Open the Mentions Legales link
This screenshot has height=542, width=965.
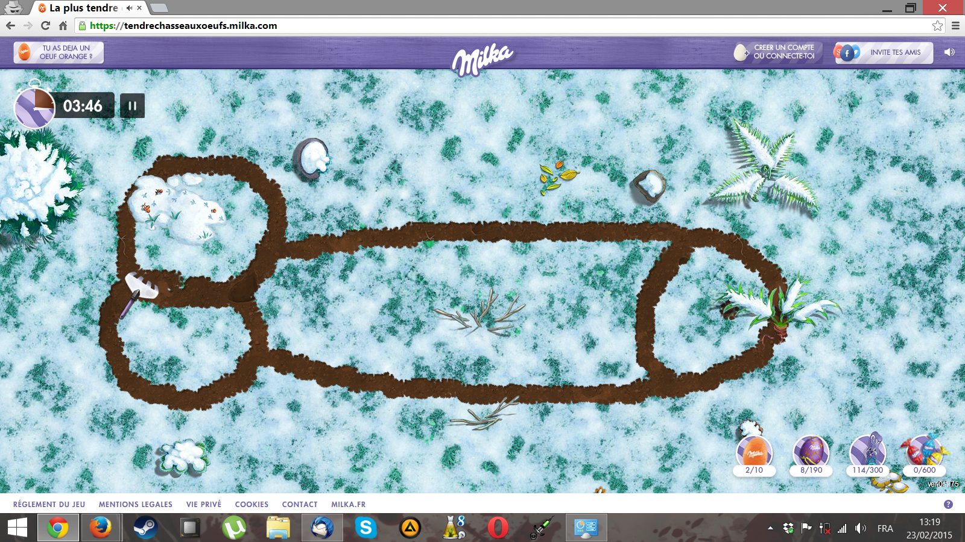(x=135, y=505)
